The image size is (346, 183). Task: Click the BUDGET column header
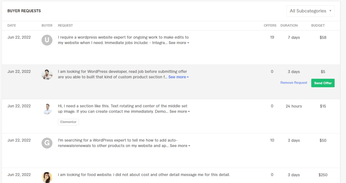pos(318,26)
